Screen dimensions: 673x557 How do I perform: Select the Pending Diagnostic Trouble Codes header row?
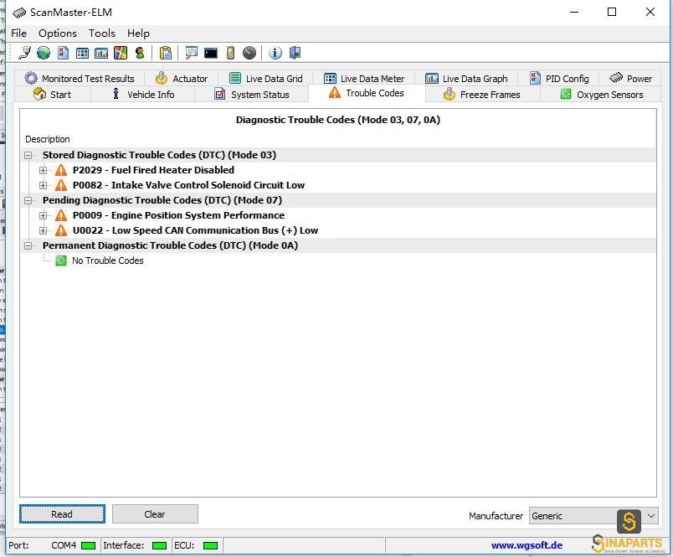pos(338,200)
